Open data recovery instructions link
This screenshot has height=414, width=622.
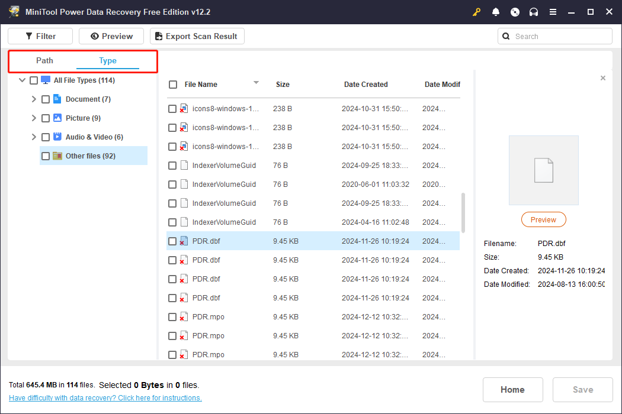click(105, 398)
